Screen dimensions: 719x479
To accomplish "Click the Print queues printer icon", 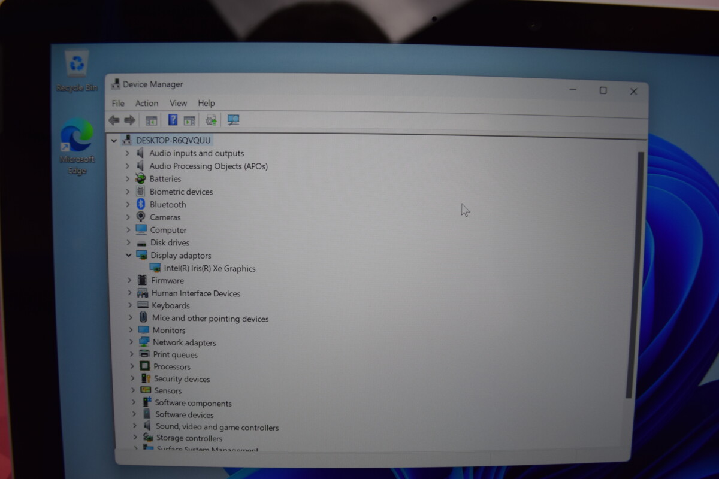I will (x=144, y=354).
